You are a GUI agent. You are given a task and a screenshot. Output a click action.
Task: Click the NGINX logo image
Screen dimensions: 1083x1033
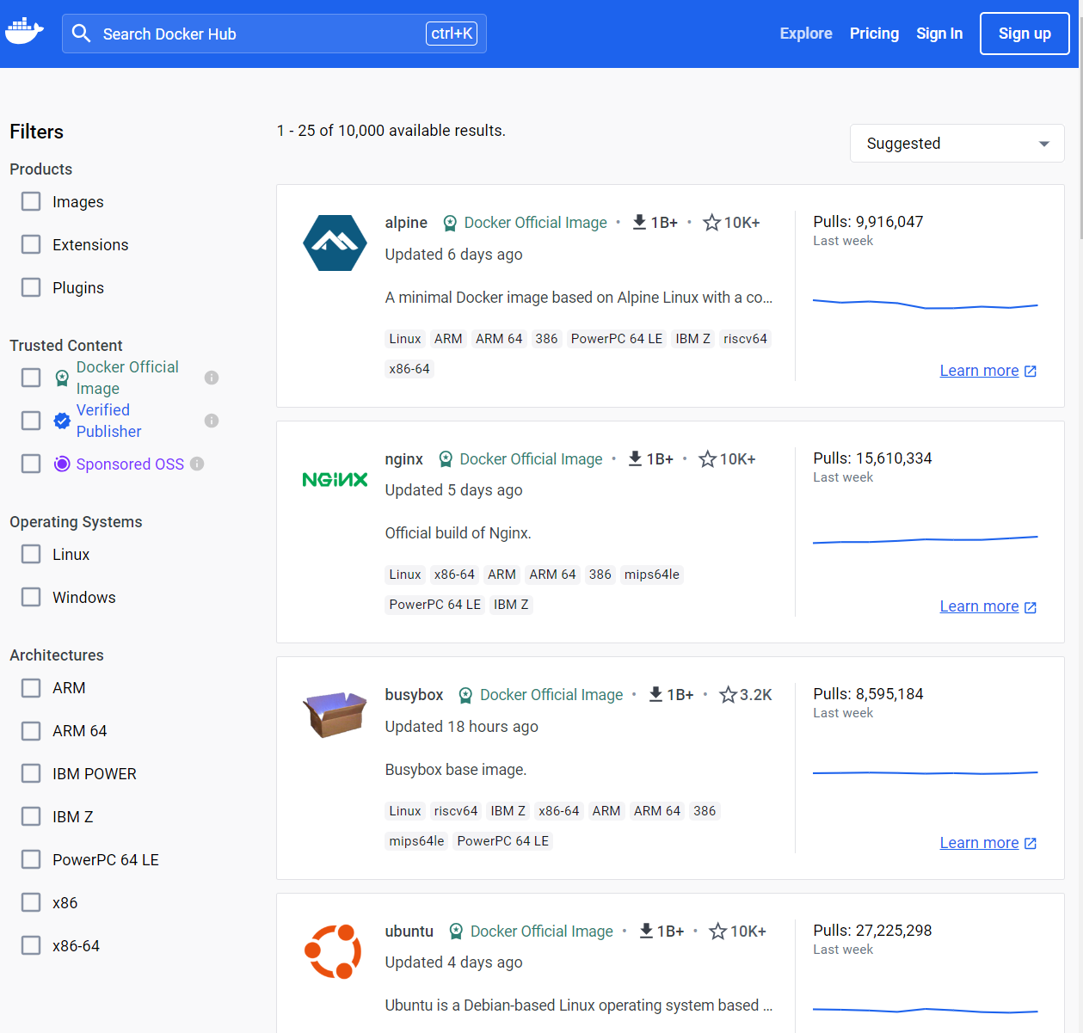[x=335, y=479]
